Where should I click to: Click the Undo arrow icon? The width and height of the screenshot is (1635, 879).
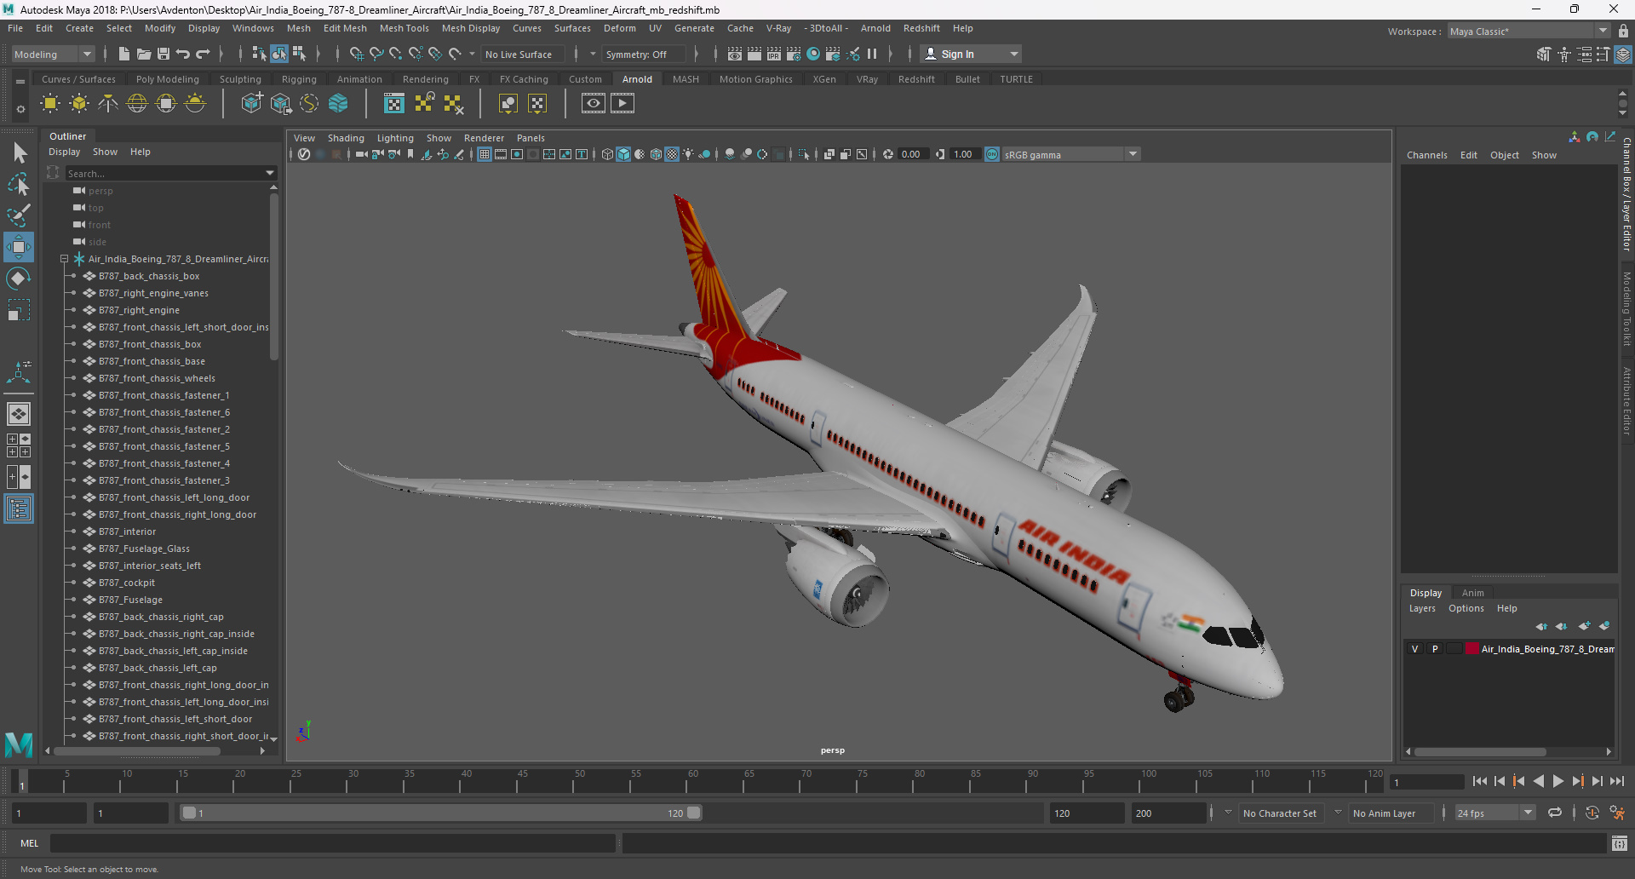(x=183, y=54)
